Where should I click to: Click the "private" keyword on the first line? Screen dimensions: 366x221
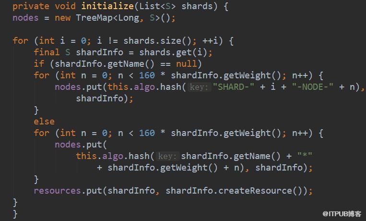pyautogui.click(x=31, y=6)
